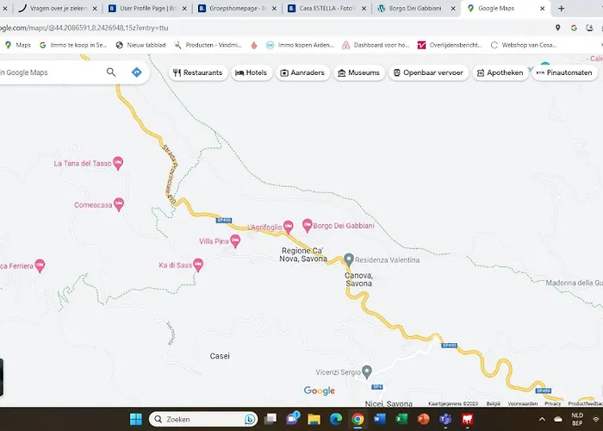This screenshot has width=603, height=431.
Task: Open a new browser tab
Action: coord(561,8)
